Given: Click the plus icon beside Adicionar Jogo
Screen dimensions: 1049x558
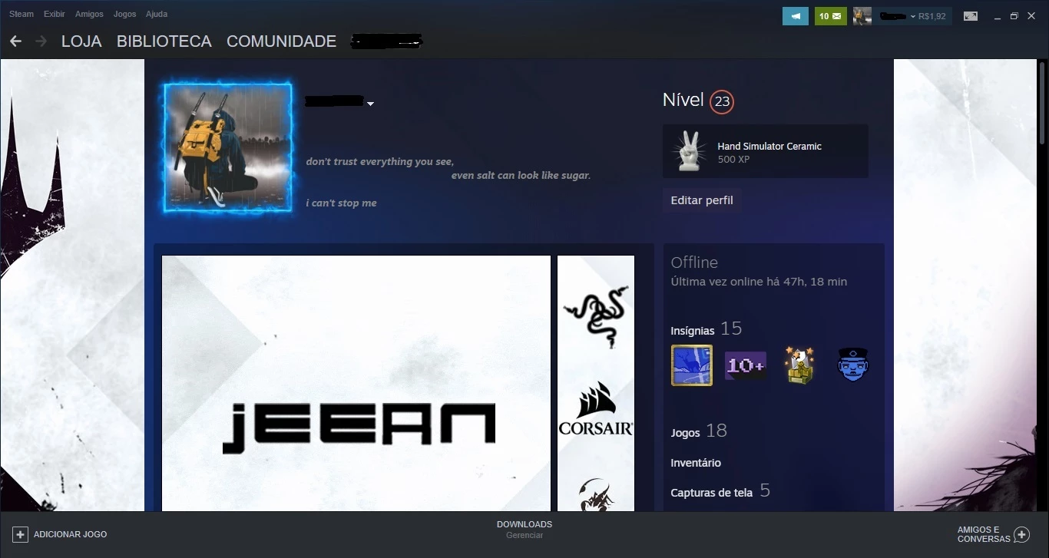Looking at the screenshot, I should tap(21, 534).
